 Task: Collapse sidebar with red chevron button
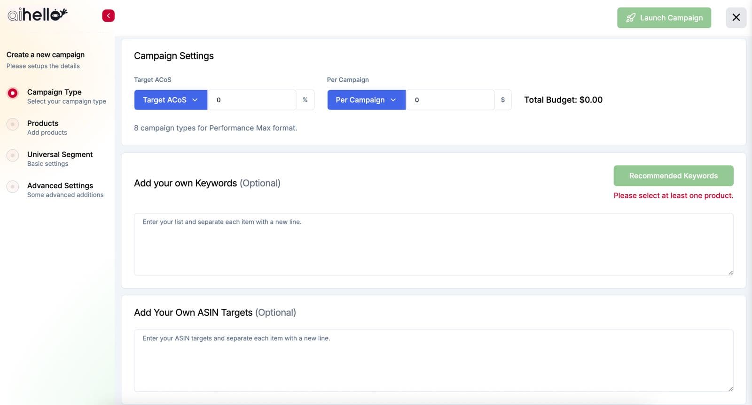point(108,15)
